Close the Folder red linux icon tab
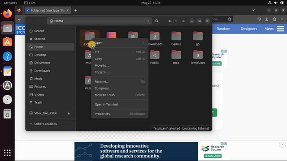Viewport: 287px width, 161px height. click(x=68, y=10)
